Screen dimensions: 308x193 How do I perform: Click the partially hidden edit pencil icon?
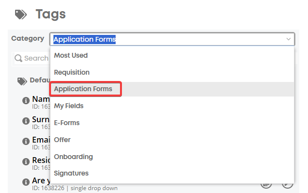click(288, 186)
